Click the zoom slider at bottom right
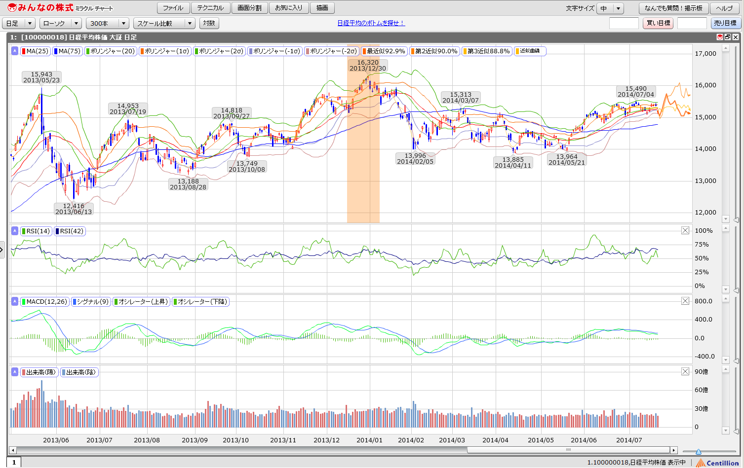The height and width of the screenshot is (468, 744). click(x=699, y=451)
